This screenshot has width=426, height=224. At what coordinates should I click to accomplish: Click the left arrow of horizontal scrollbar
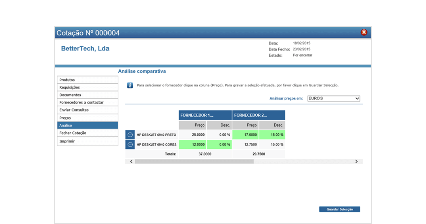131,162
